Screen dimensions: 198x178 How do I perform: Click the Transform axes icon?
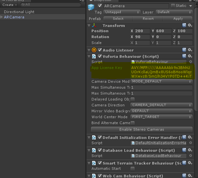94,26
